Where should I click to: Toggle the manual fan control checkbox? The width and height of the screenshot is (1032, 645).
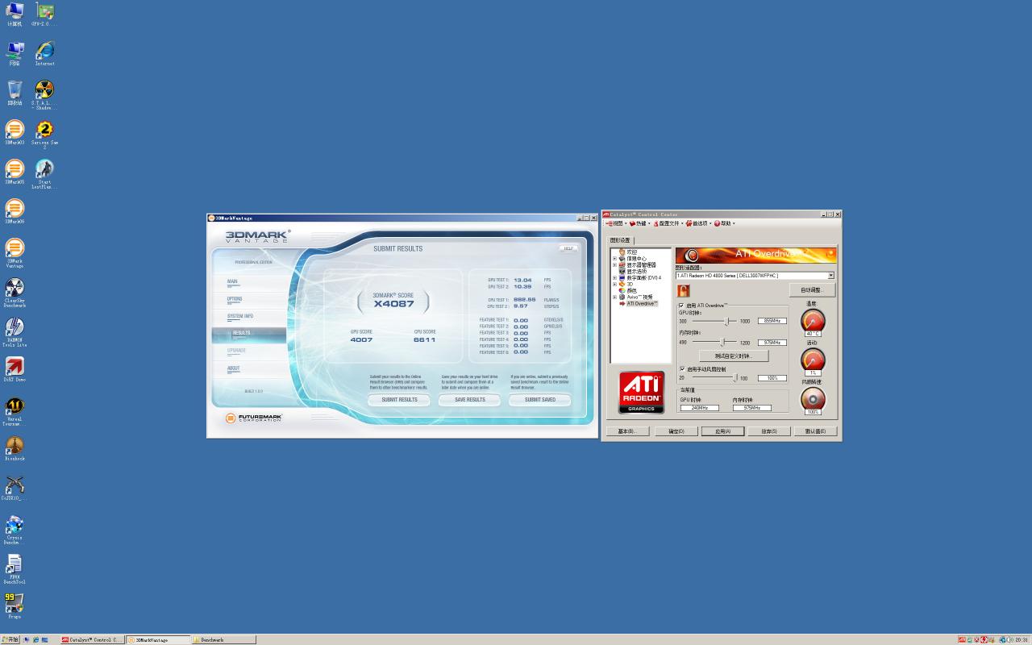click(681, 369)
